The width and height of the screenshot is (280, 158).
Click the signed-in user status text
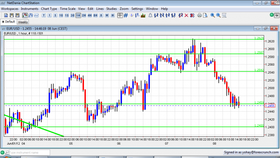pos(251,152)
